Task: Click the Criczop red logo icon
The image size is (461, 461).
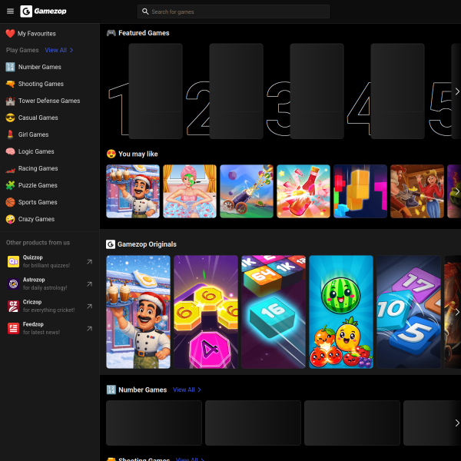Action: click(x=13, y=306)
